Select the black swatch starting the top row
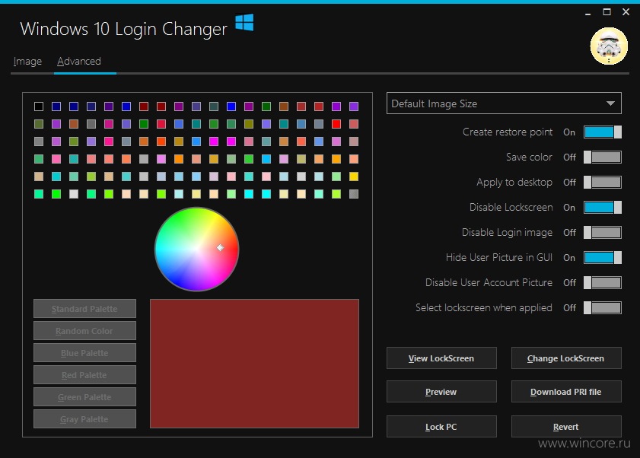Image resolution: width=640 pixels, height=458 pixels. click(x=39, y=107)
